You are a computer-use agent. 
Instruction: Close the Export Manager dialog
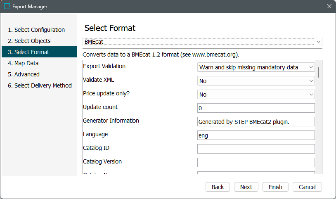click(329, 7)
